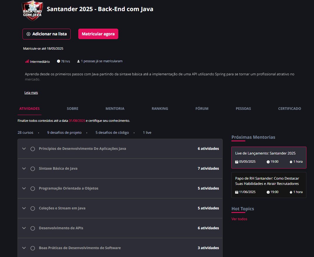Viewport: 314px width, 257px height.
Task: Click the Leia mais link
Action: [31, 93]
